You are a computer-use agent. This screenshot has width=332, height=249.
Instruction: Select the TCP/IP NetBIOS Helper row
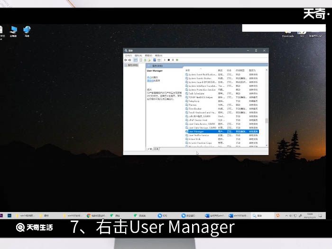click(221, 97)
